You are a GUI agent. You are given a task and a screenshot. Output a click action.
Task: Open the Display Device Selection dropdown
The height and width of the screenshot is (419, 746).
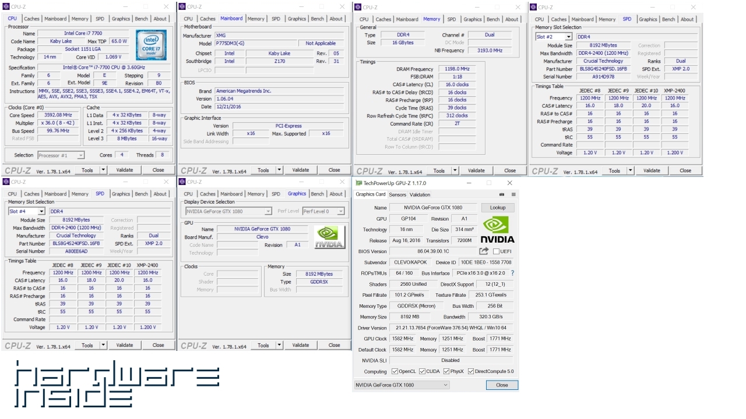click(x=268, y=211)
